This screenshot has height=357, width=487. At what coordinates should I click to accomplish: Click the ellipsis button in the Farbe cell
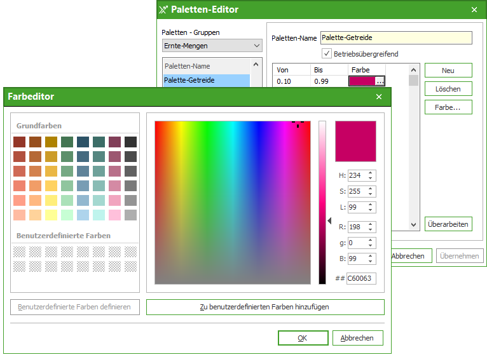(380, 81)
